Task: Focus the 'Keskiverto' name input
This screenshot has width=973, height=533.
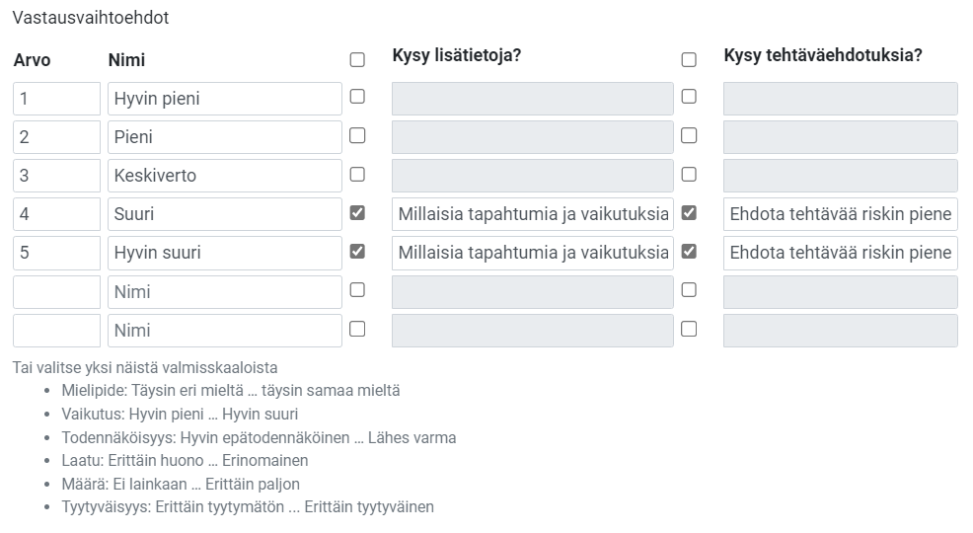Action: 224,176
